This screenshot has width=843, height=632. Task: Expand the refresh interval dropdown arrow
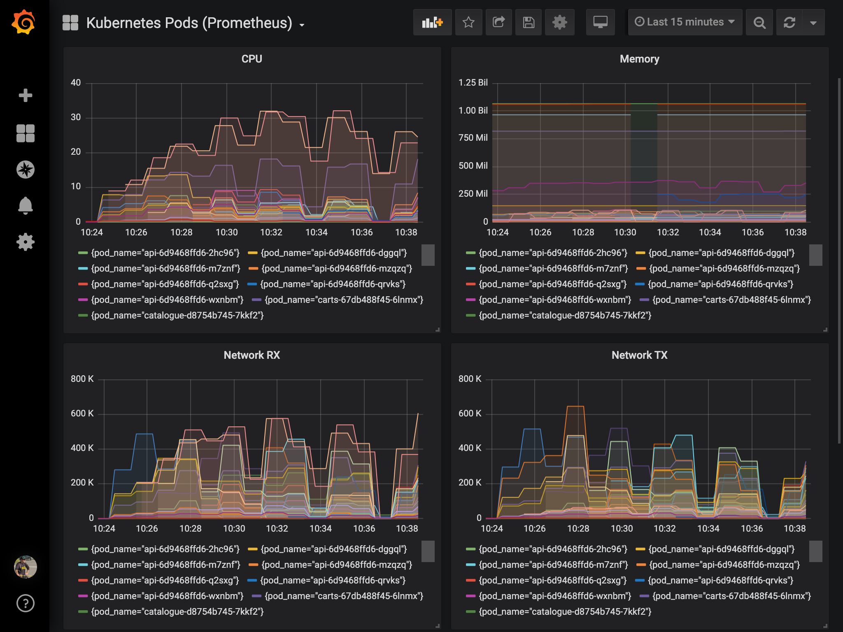click(x=813, y=23)
